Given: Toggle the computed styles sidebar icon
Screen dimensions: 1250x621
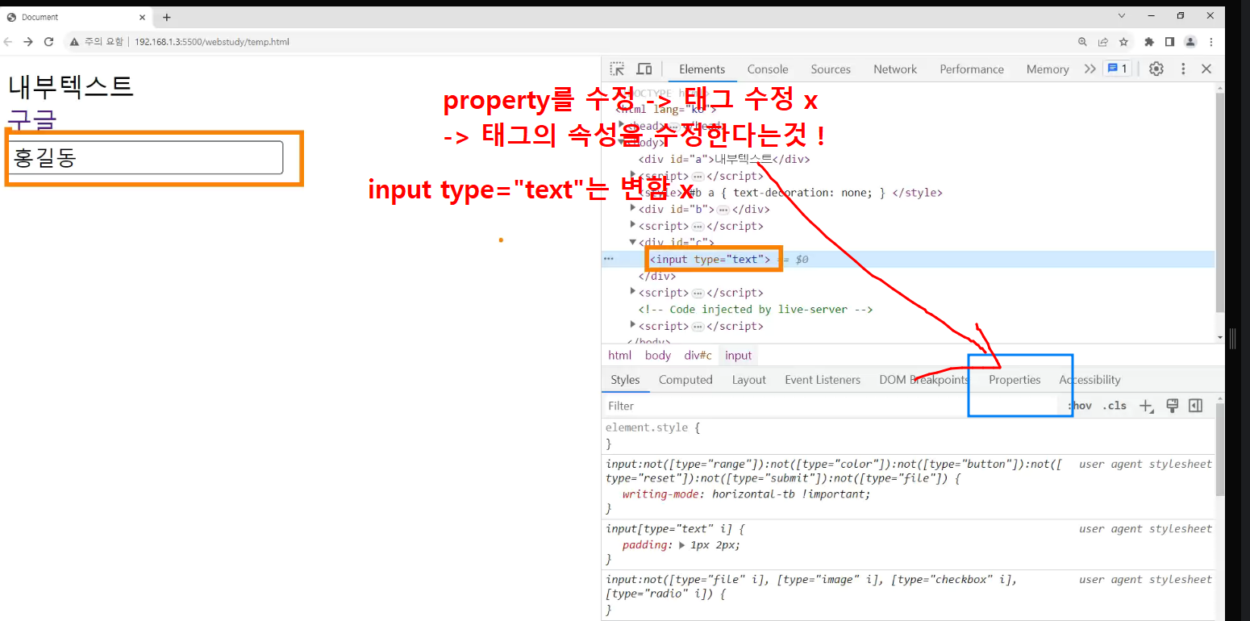Looking at the screenshot, I should tap(1196, 406).
